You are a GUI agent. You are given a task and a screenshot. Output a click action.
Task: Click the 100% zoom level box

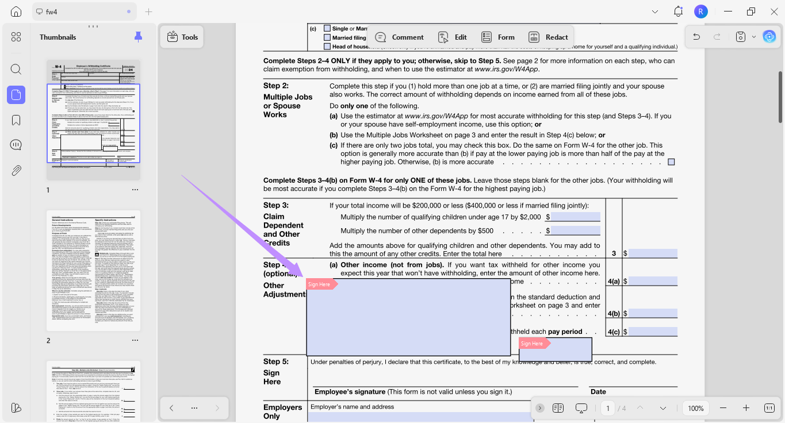pyautogui.click(x=695, y=408)
